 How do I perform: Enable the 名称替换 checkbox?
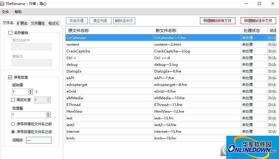[10, 33]
